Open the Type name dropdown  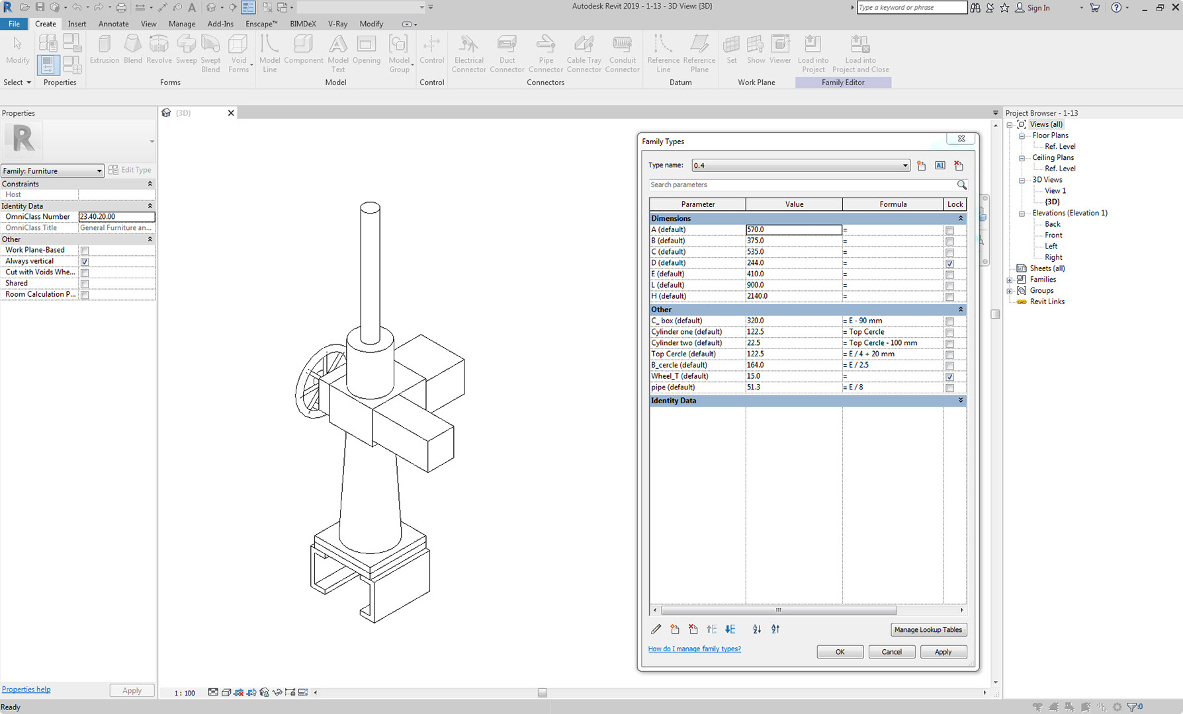[x=904, y=165]
